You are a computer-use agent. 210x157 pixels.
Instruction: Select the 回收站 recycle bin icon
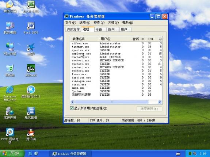[10, 70]
